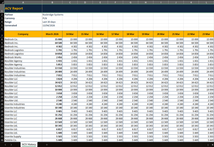Click the ACV Report title cell

click(x=23, y=8)
